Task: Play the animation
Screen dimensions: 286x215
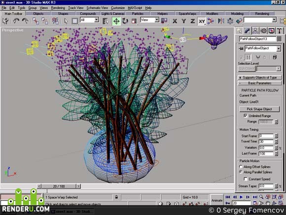Action: point(241,197)
